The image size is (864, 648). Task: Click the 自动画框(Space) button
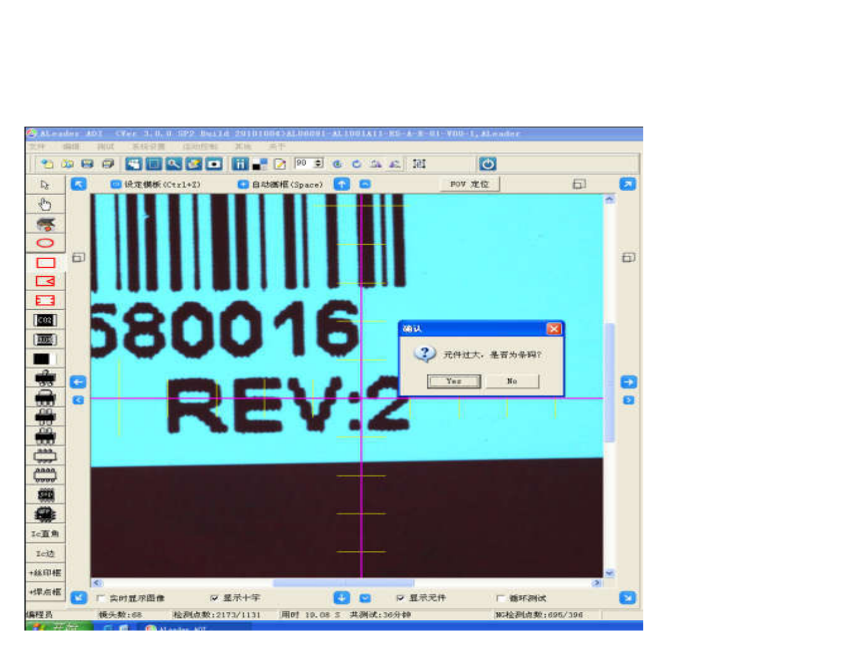coord(280,184)
